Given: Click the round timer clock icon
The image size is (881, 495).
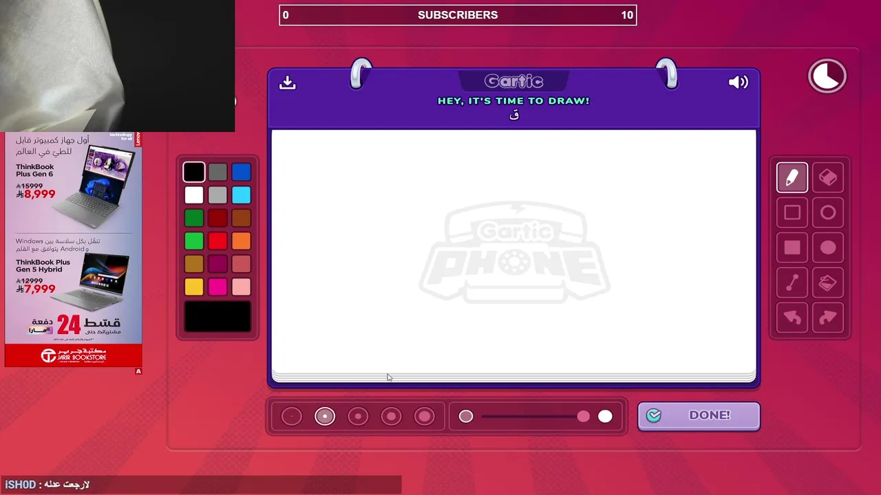Looking at the screenshot, I should point(827,76).
